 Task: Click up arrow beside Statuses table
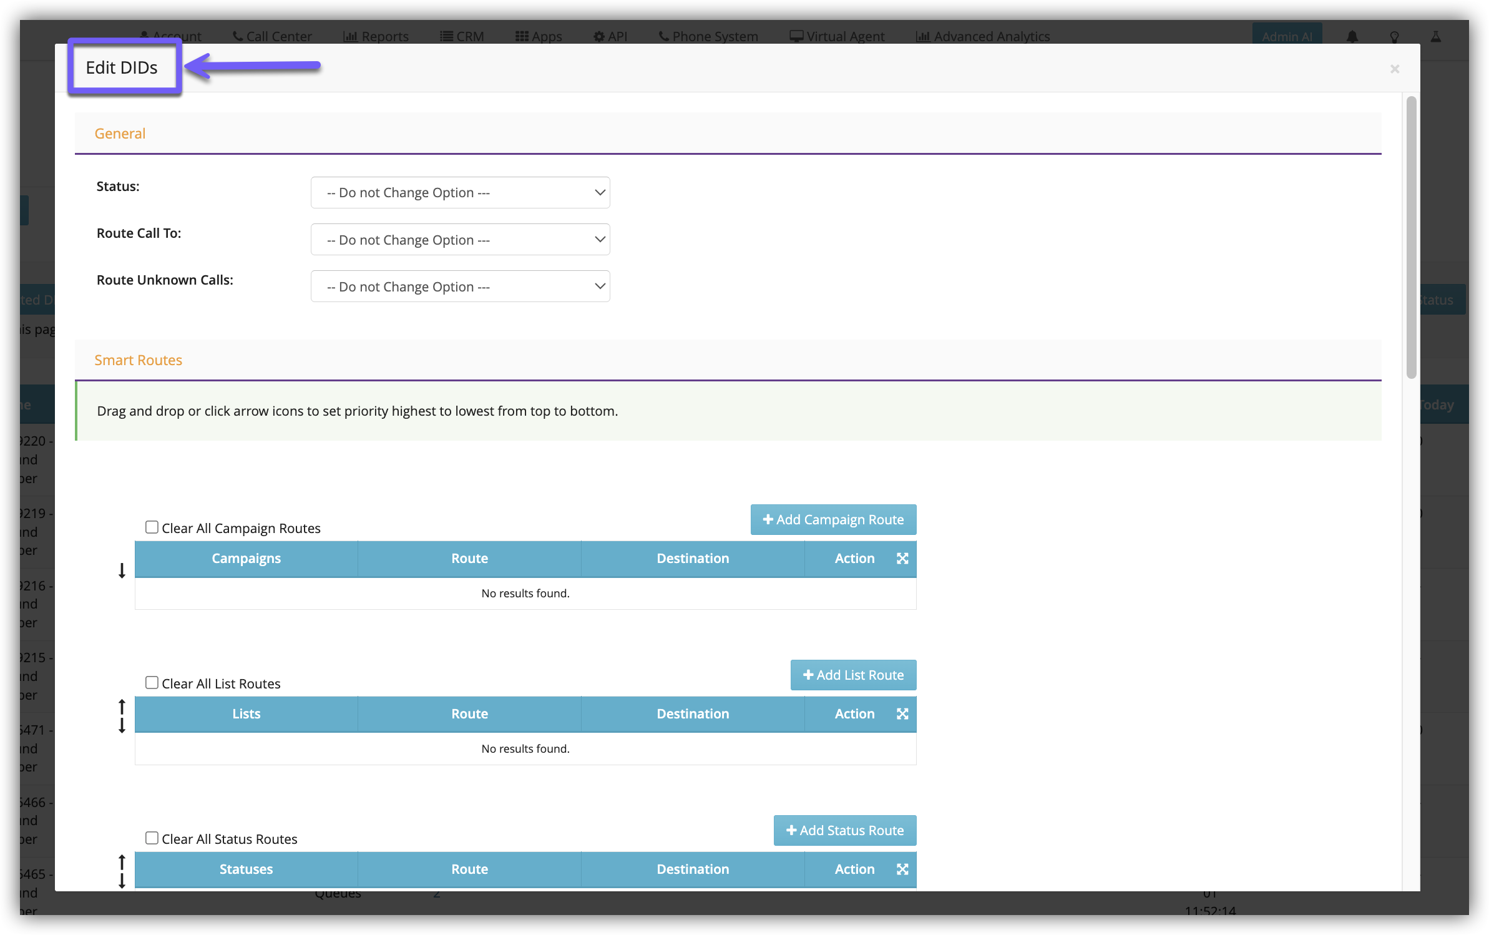coord(122,862)
